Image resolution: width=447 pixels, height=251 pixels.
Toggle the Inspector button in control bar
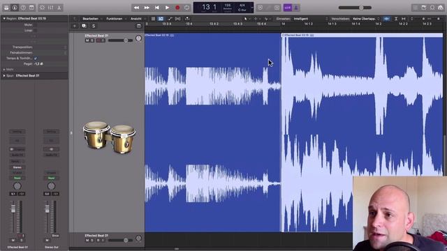point(15,8)
